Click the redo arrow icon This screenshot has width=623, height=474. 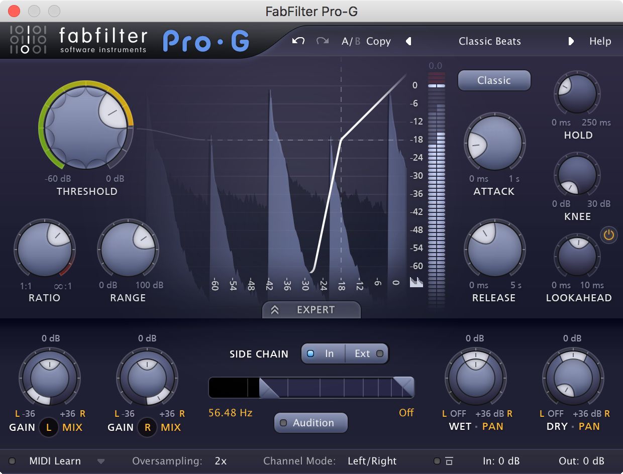(x=322, y=41)
